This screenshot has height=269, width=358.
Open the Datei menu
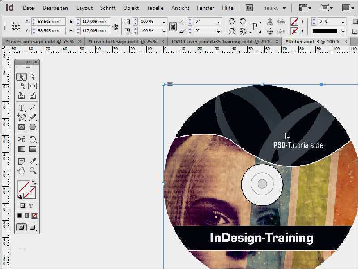tap(29, 8)
